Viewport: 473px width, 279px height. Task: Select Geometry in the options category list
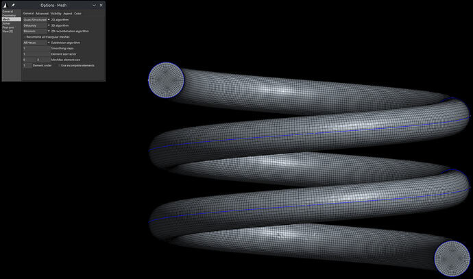click(x=12, y=15)
